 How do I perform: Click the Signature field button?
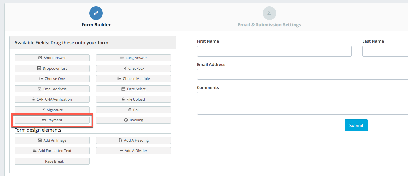[52, 110]
